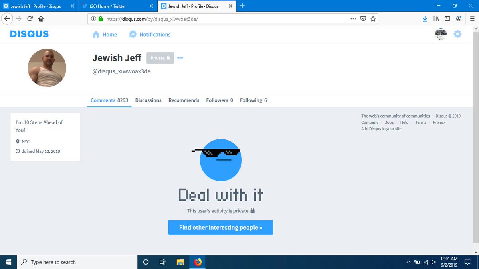Screen dimensions: 479x269
Task: Click the Private lock badge
Action: point(160,58)
